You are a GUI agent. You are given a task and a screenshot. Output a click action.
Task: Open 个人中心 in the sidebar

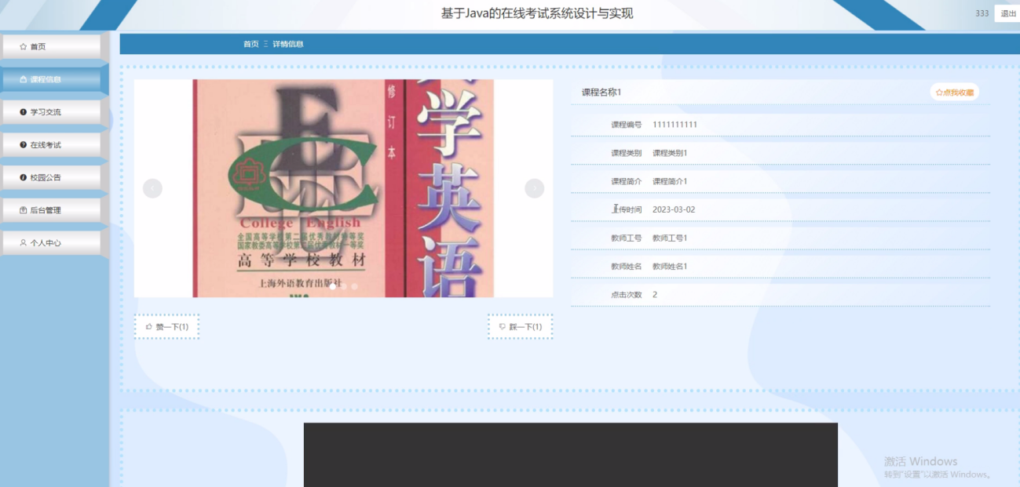click(51, 243)
